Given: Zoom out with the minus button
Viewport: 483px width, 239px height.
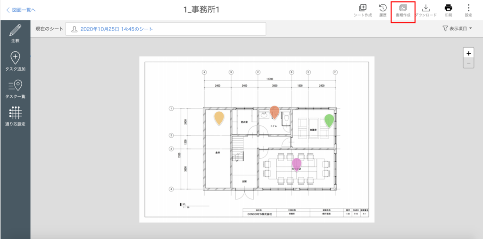Looking at the screenshot, I should [468, 63].
